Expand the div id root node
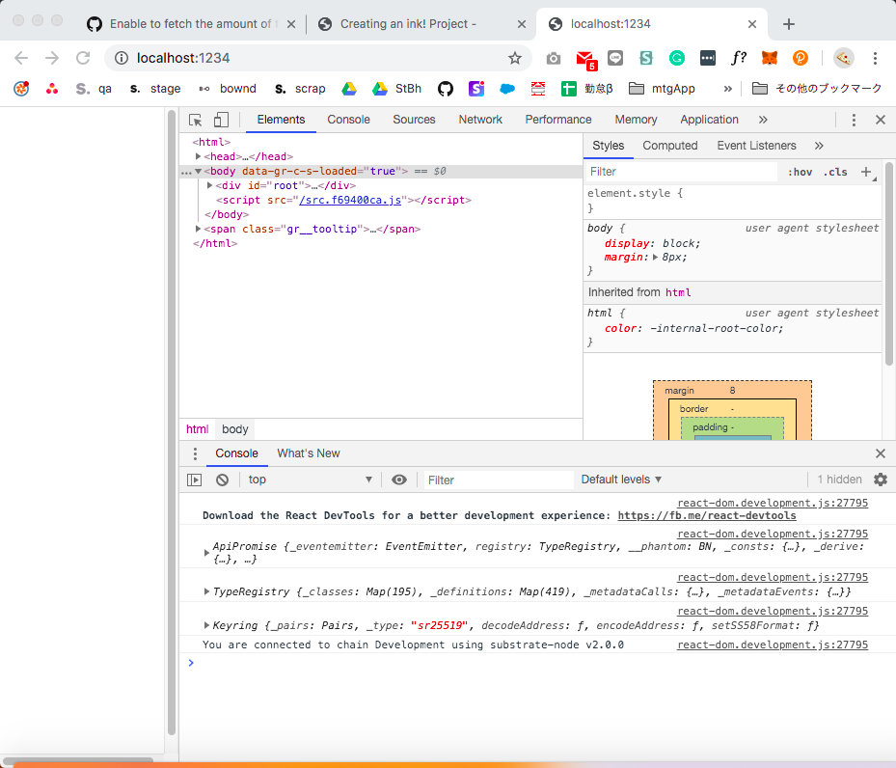Viewport: 896px width, 768px height. tap(209, 185)
